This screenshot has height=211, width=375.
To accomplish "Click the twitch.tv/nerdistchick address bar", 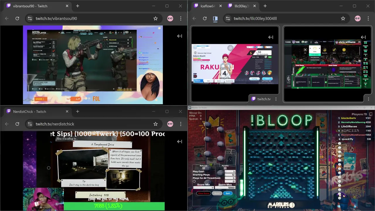I will click(x=94, y=124).
